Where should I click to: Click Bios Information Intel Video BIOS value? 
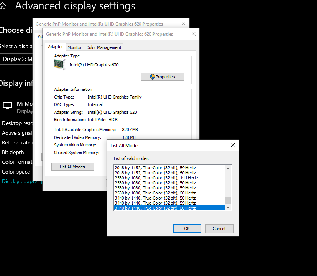click(103, 120)
